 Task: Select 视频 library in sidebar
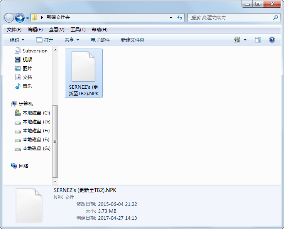tap(24, 59)
